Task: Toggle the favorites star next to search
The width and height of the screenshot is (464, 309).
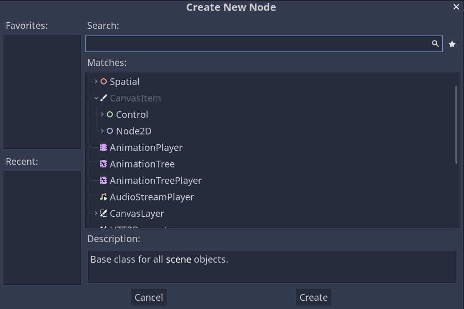Action: click(x=452, y=44)
